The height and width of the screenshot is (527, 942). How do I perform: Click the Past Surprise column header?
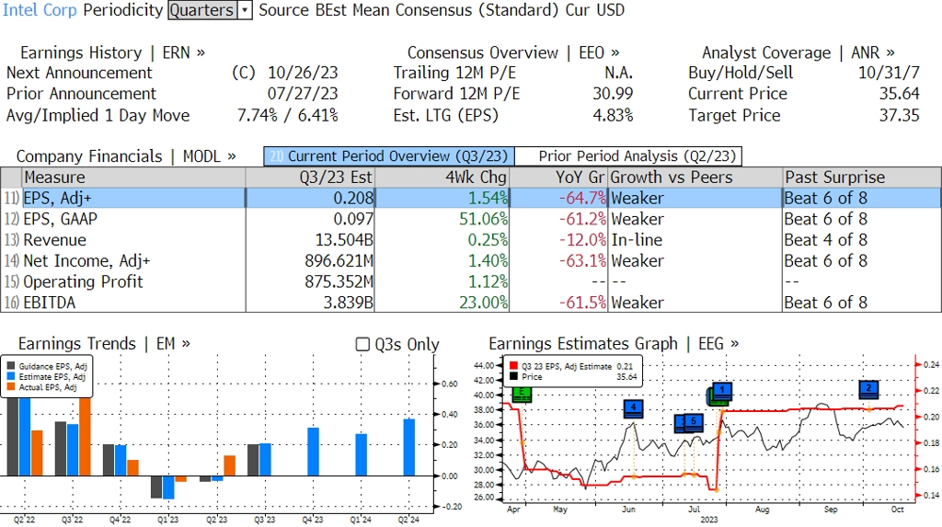click(862, 178)
